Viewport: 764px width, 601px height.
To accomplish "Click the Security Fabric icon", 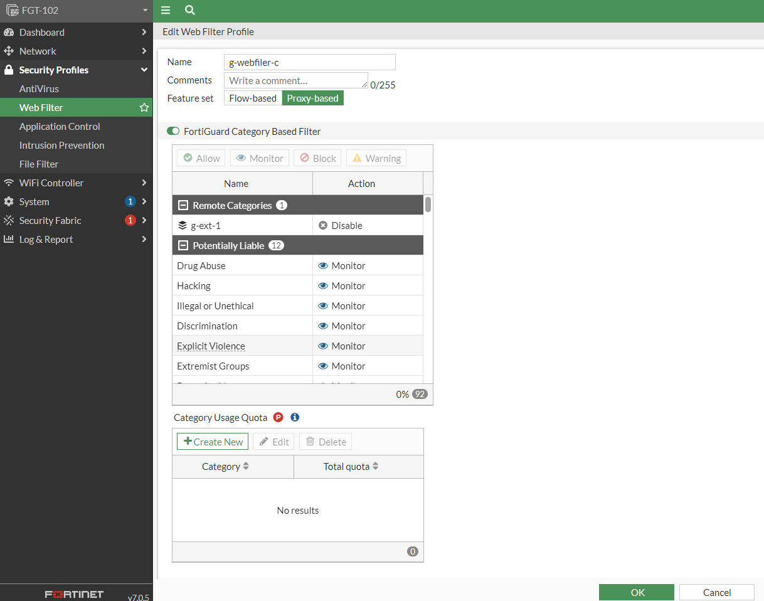I will click(9, 220).
